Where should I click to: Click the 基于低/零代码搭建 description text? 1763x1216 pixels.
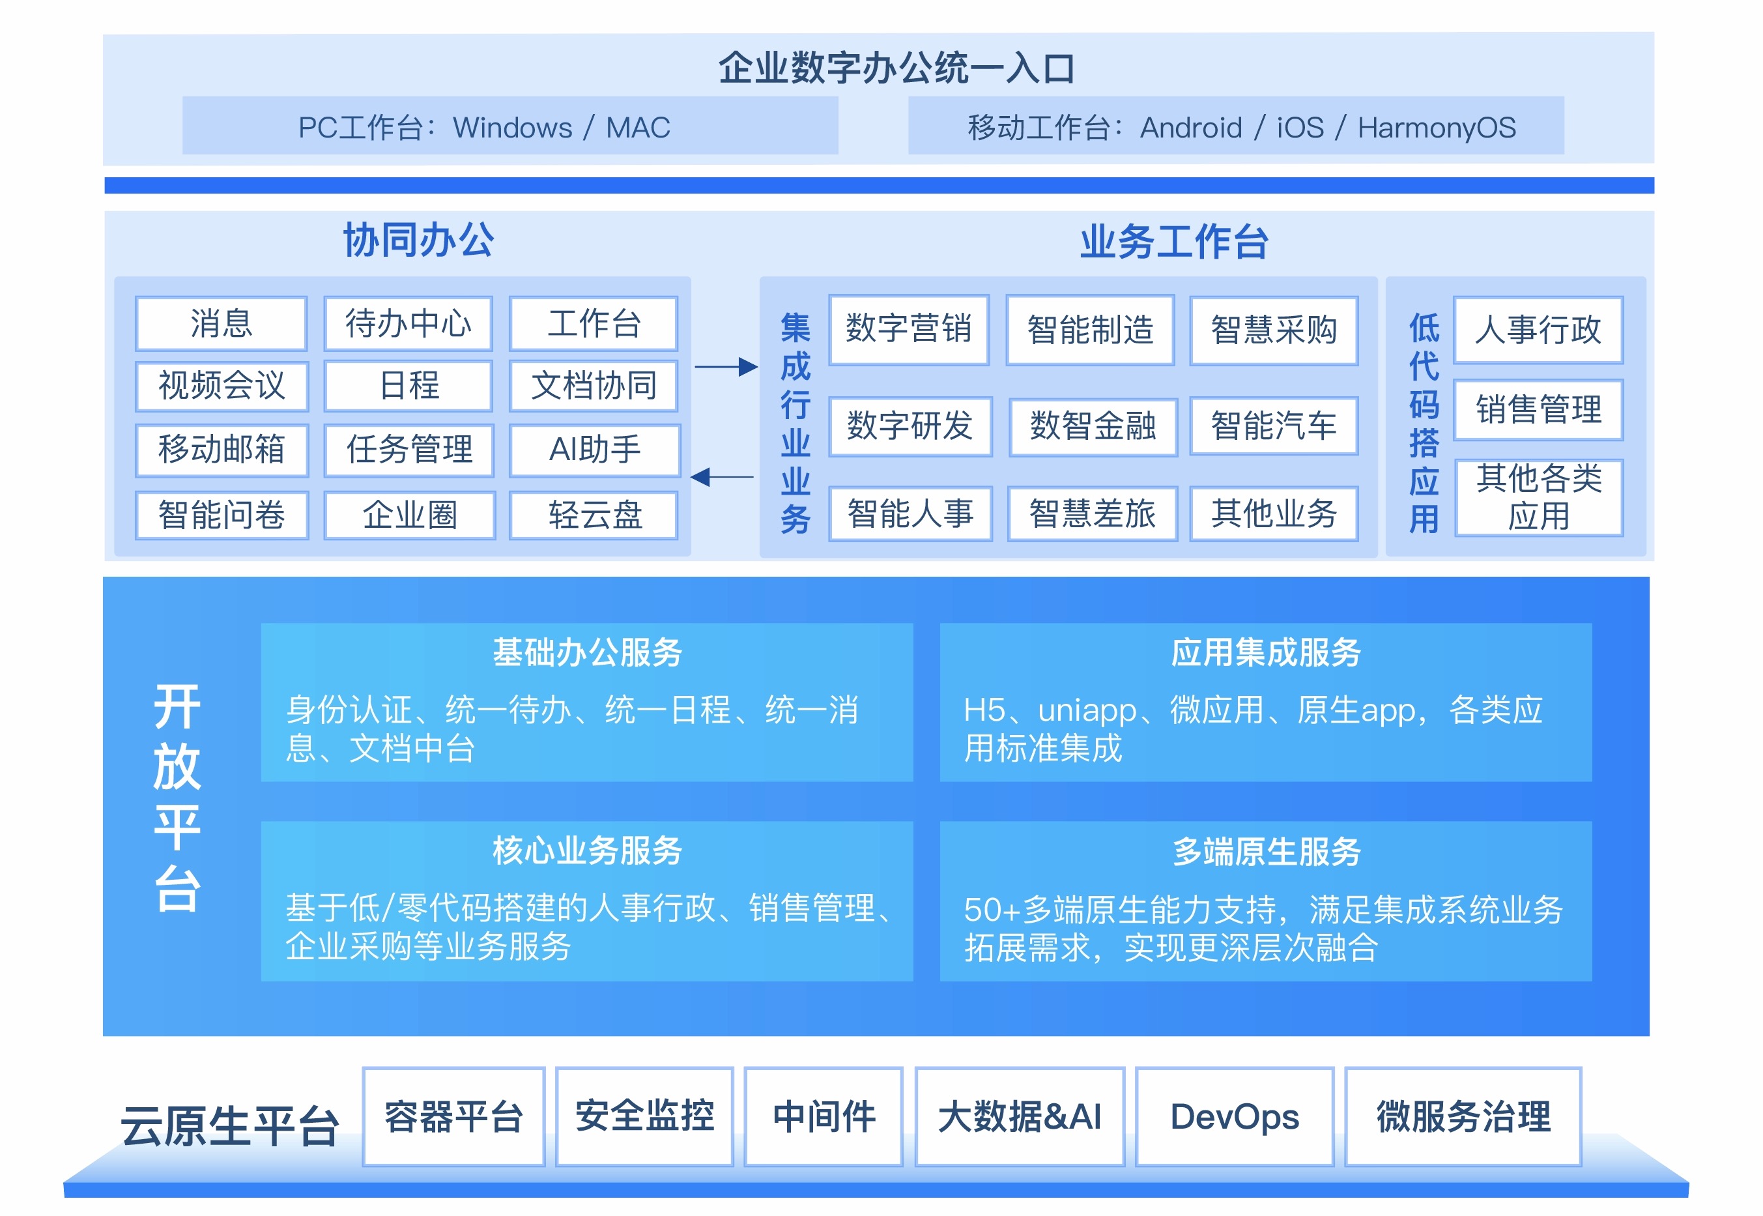pyautogui.click(x=590, y=927)
